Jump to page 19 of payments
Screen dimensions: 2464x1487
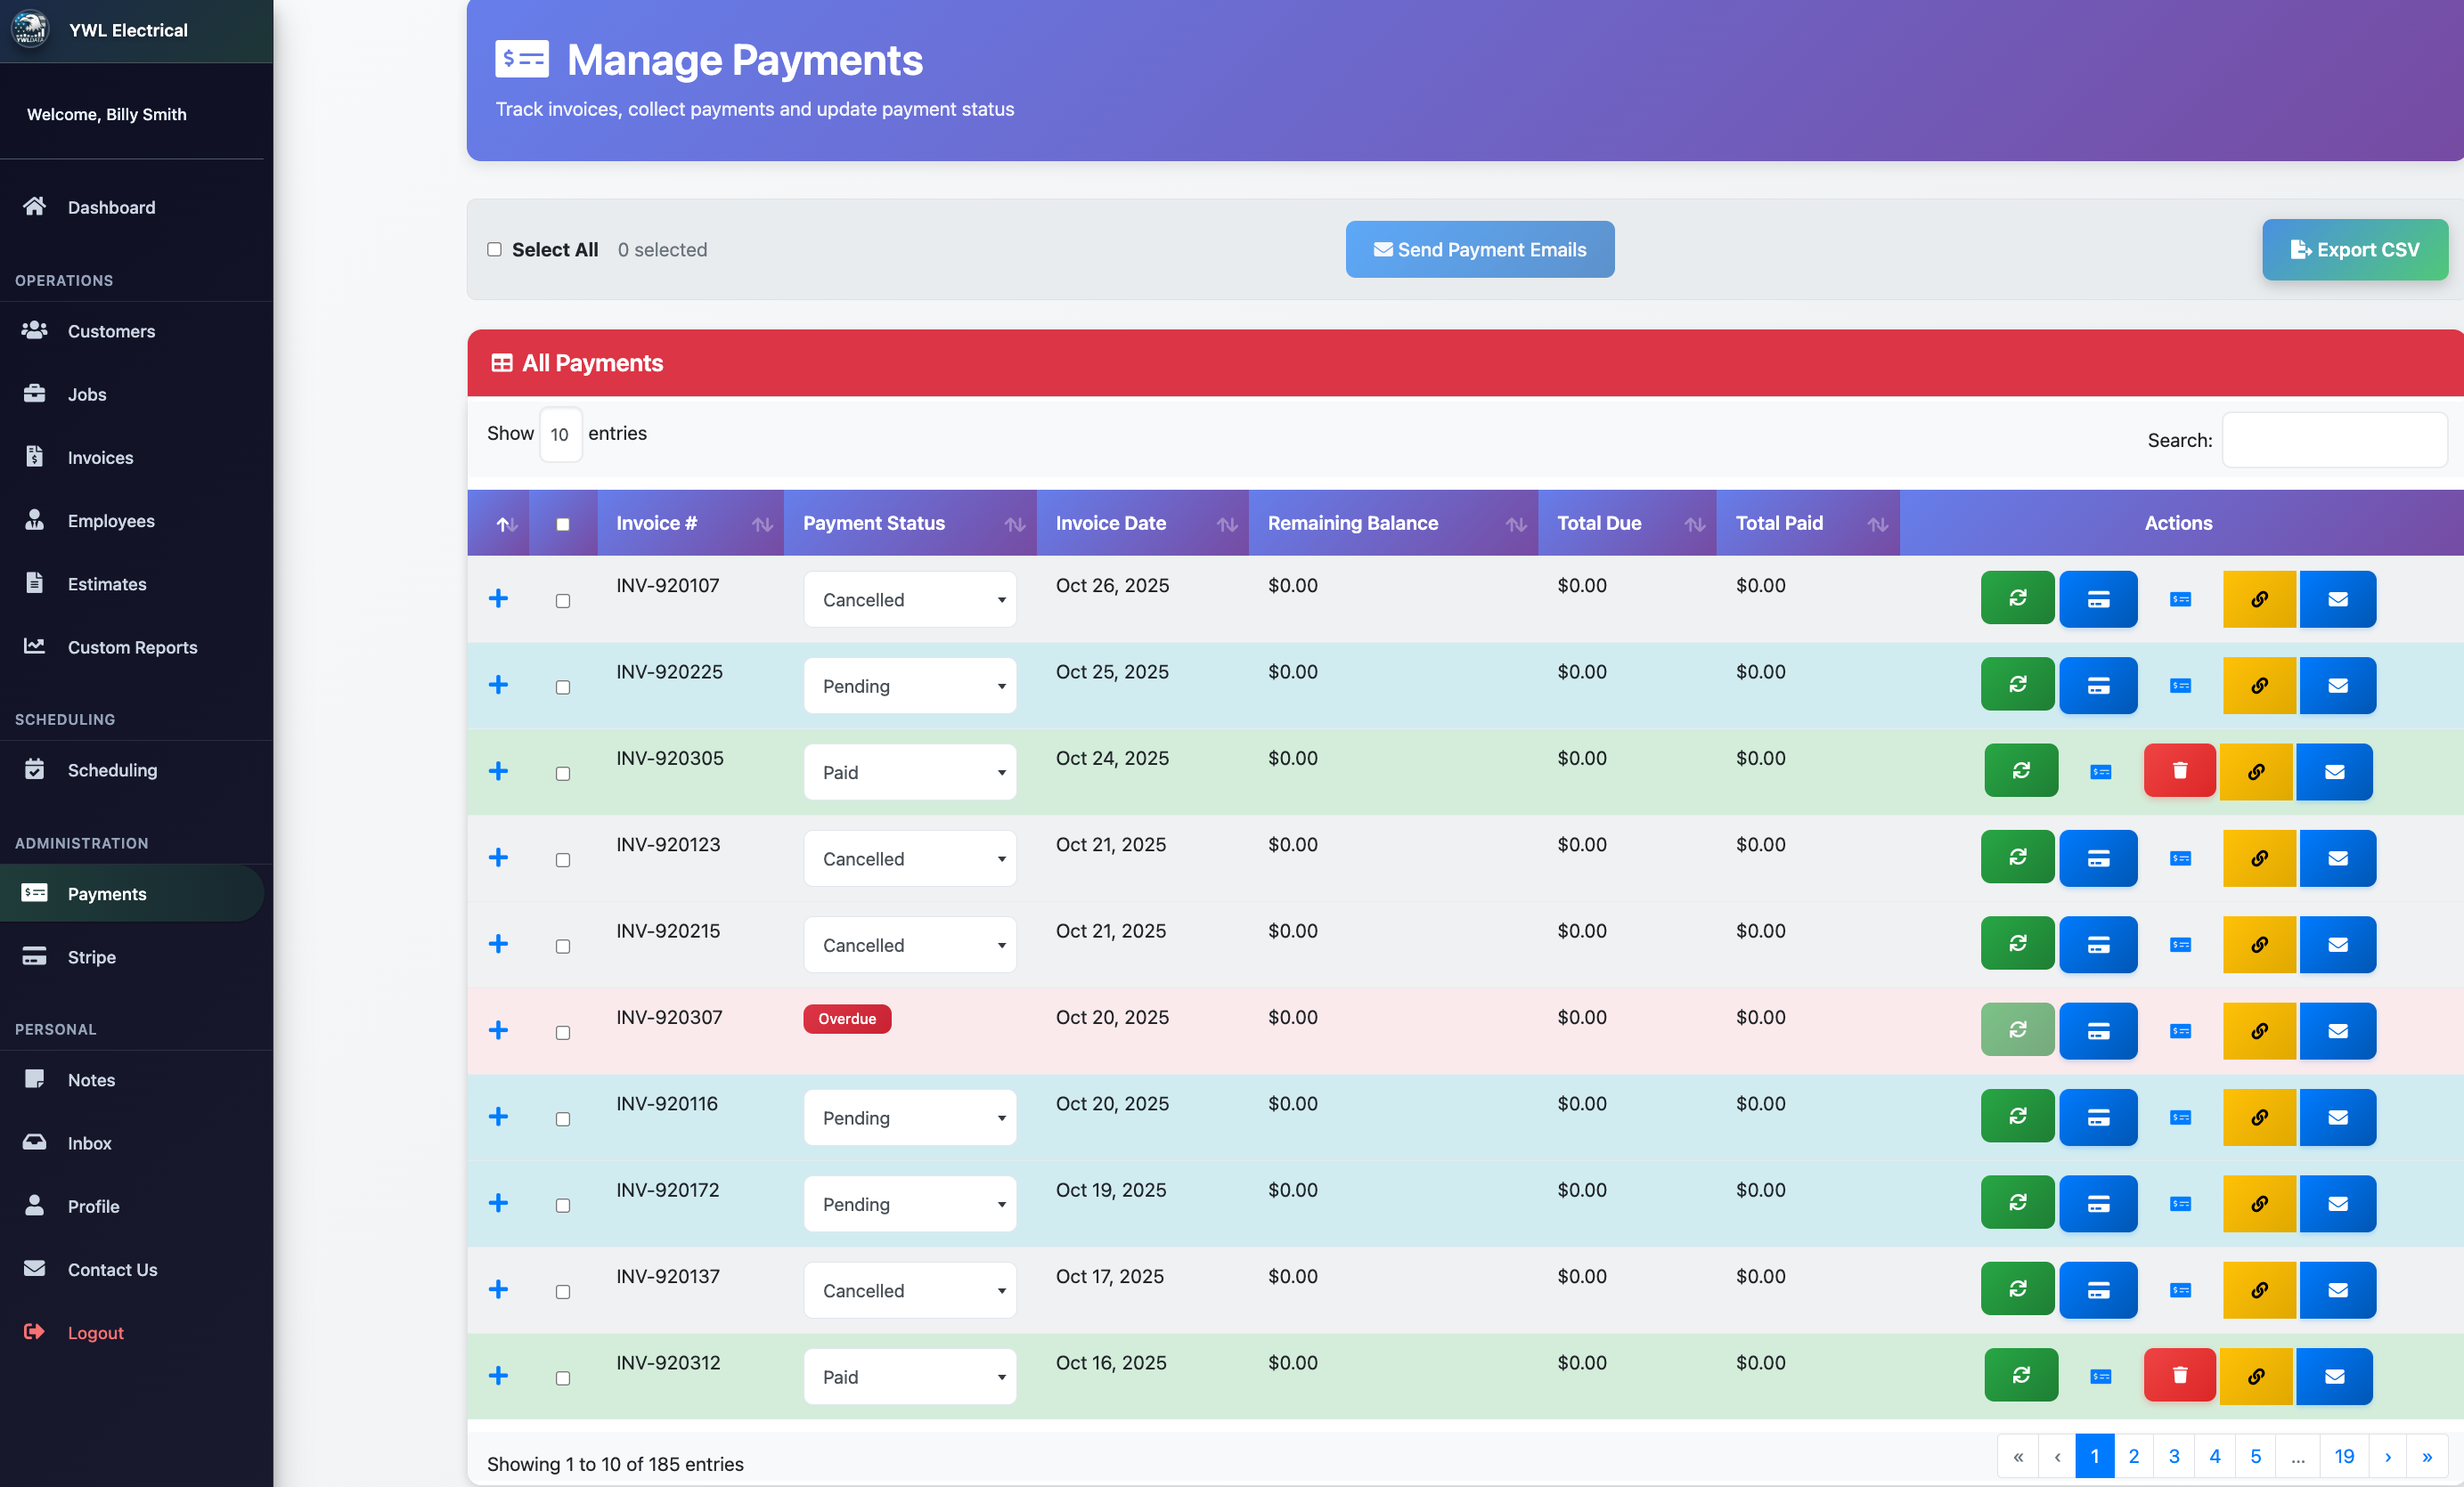pyautogui.click(x=2344, y=1456)
